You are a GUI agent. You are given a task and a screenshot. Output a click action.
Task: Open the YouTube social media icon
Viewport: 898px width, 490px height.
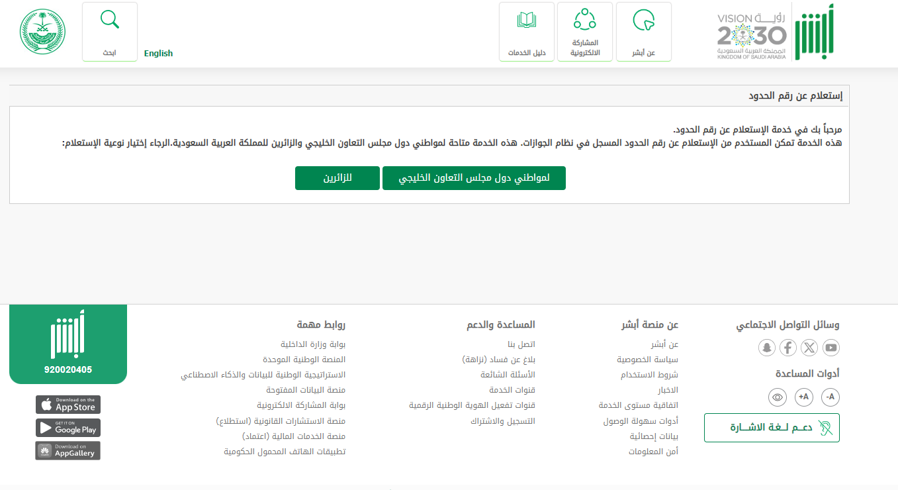(831, 348)
